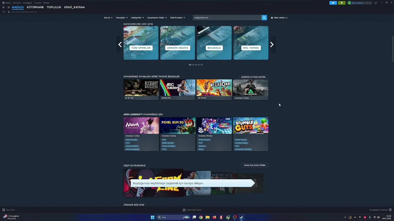394x221 pixels.
Task: Click the İndirmeleri Yönet download icon
Action: (x=184, y=210)
